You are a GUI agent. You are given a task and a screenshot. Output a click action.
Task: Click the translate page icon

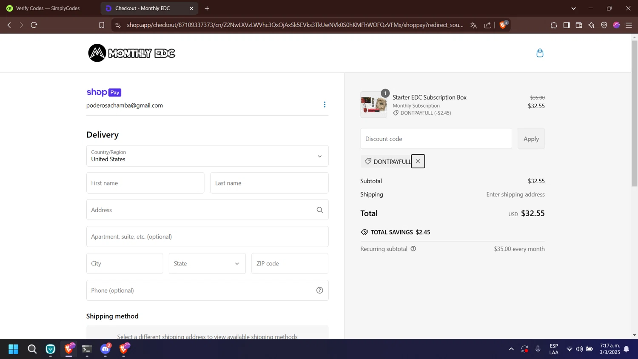pyautogui.click(x=473, y=25)
